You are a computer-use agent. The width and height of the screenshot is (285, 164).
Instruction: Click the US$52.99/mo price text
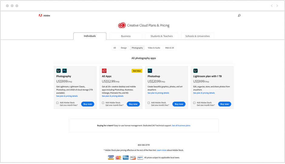tap(110, 82)
